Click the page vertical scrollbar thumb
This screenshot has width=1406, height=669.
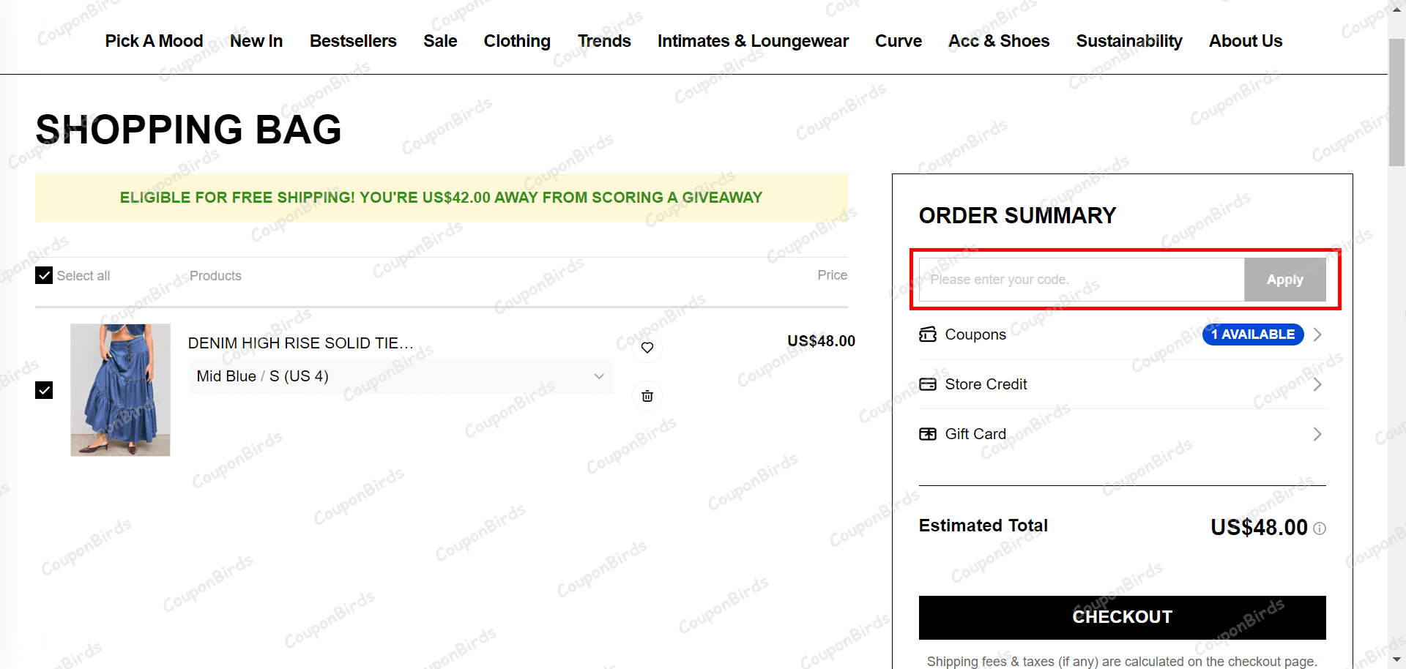[1397, 102]
